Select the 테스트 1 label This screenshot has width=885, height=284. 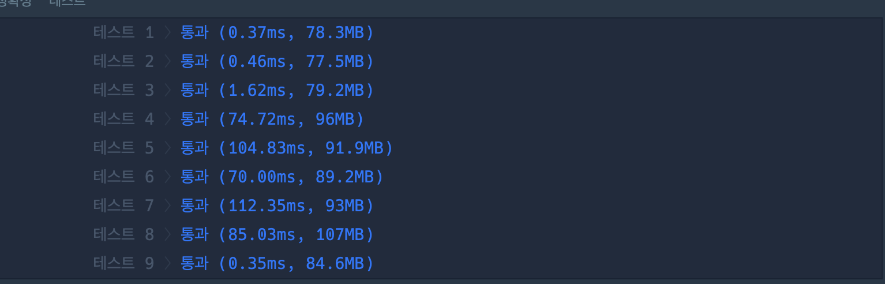123,33
